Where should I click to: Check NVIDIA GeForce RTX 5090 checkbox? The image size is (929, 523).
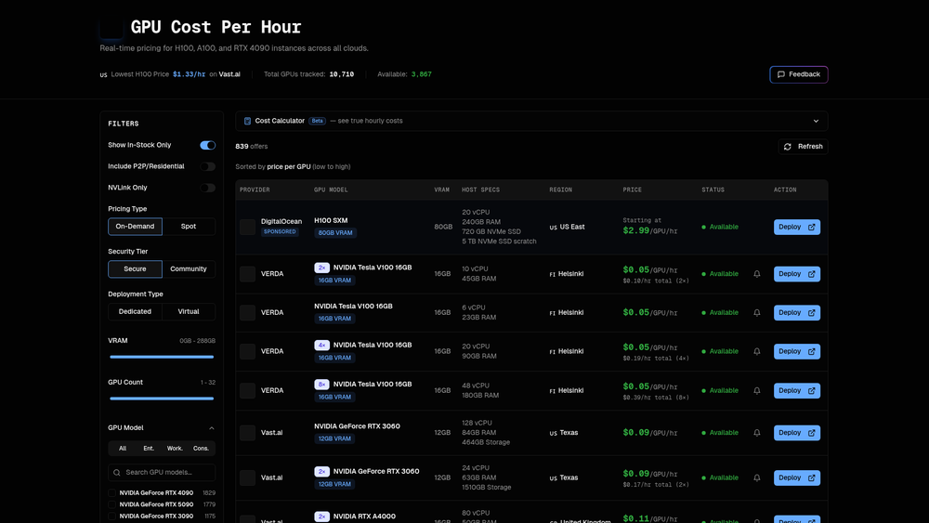(112, 504)
